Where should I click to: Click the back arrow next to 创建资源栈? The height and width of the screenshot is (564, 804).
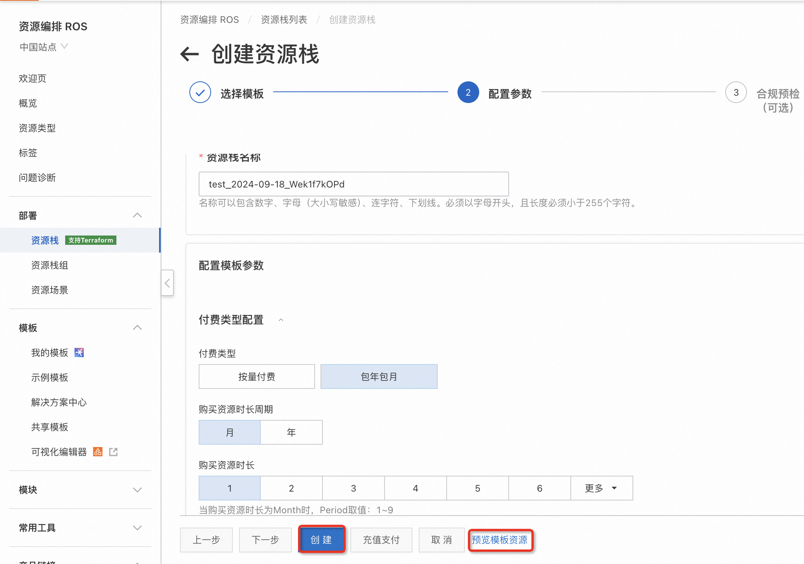pos(189,54)
